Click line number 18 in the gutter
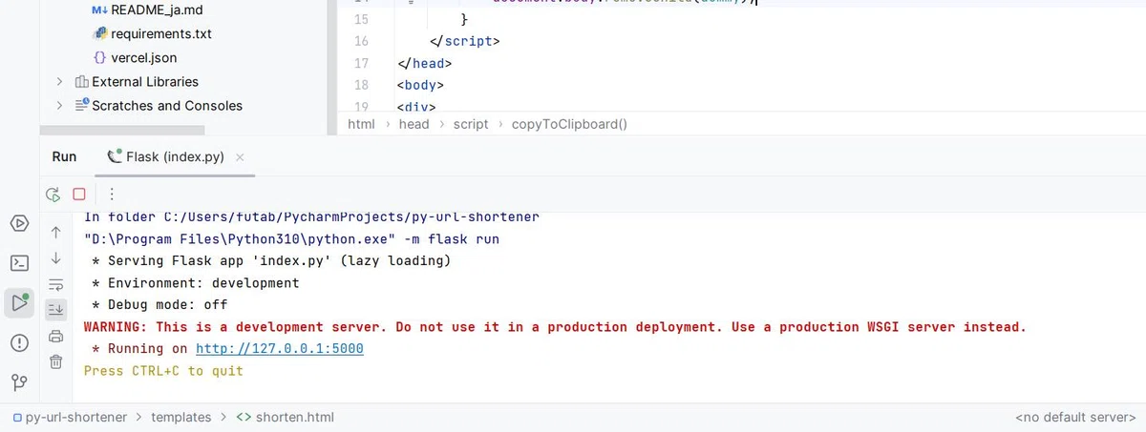This screenshot has width=1146, height=432. (x=360, y=85)
